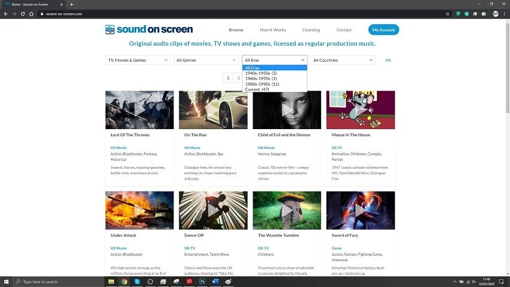
Task: Go to results page 1
Action: pyautogui.click(x=228, y=78)
